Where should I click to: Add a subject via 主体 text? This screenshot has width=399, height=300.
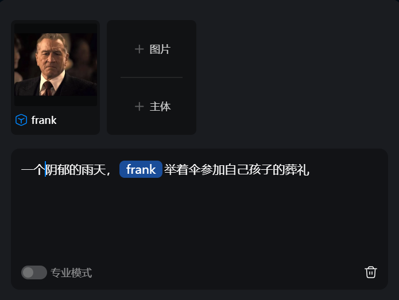[160, 106]
